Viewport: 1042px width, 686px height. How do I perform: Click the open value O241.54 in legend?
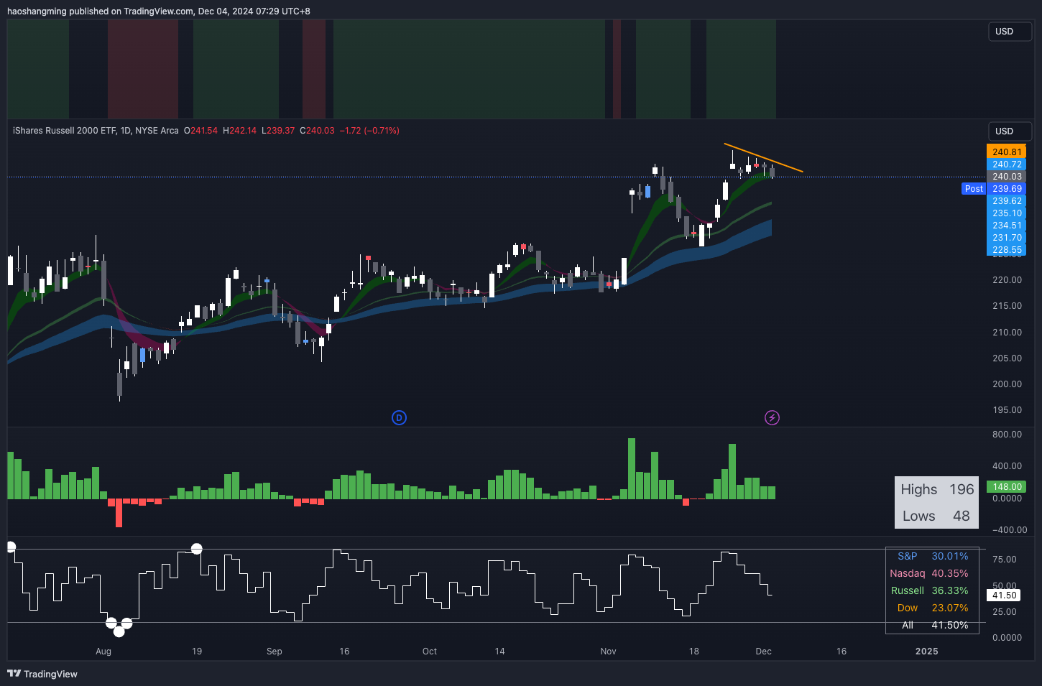pyautogui.click(x=200, y=131)
